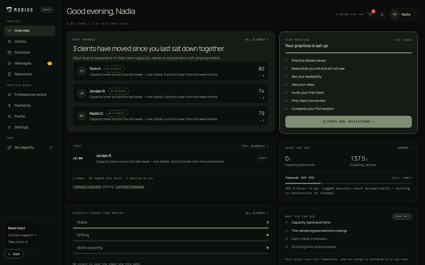Expand the Nadia account dropdown chevron
This screenshot has width=425, height=265.
click(414, 15)
